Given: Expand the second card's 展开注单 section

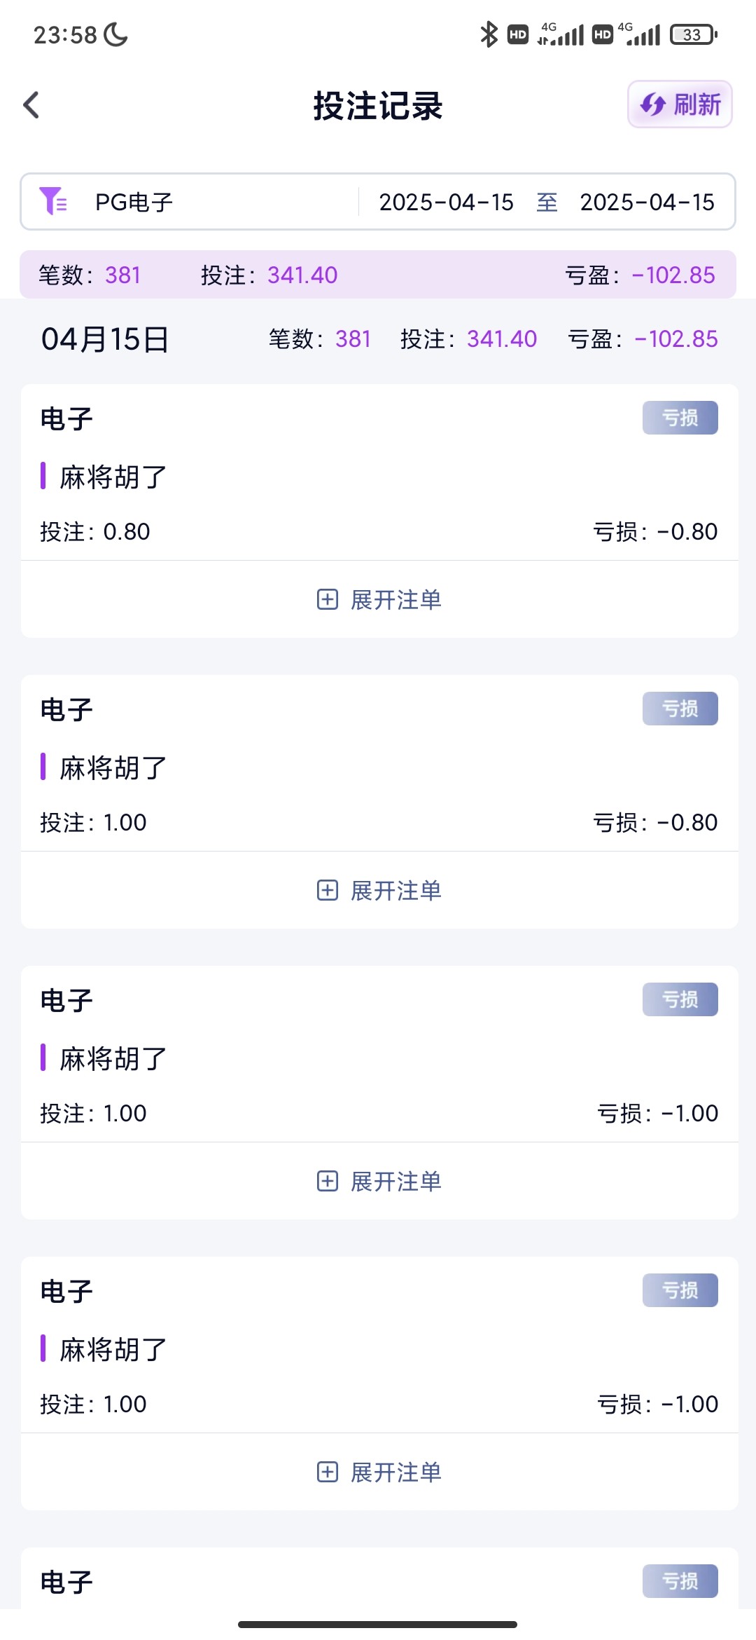Looking at the screenshot, I should pyautogui.click(x=395, y=891).
